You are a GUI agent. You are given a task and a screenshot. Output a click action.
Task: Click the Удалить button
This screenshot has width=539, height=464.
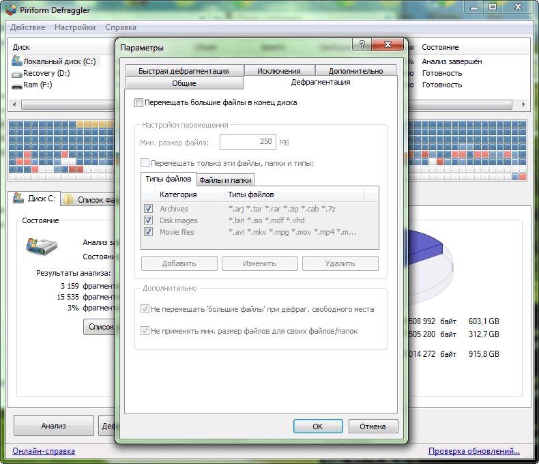(340, 263)
